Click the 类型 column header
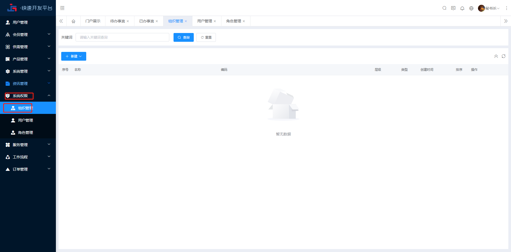 (x=405, y=70)
